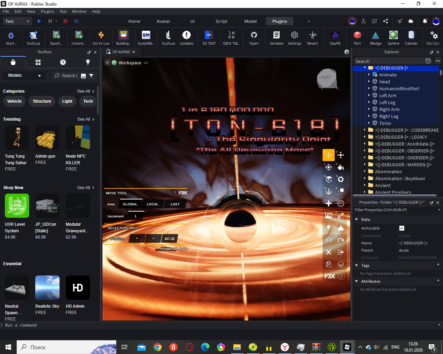
Task: Insert a Wedge from the toolbar
Action: click(376, 38)
